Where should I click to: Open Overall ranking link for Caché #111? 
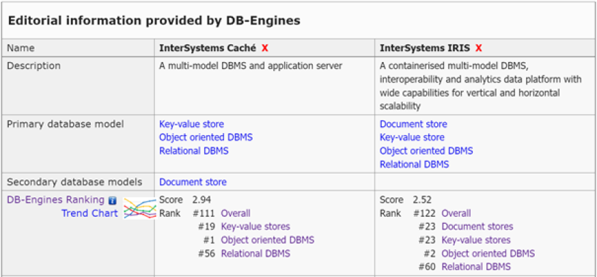point(236,213)
